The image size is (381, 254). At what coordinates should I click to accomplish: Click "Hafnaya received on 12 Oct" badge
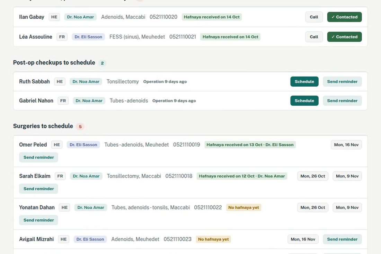click(x=242, y=176)
